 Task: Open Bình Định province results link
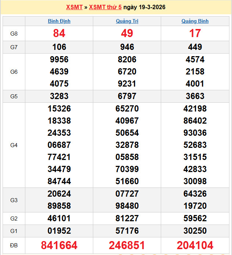click(59, 21)
